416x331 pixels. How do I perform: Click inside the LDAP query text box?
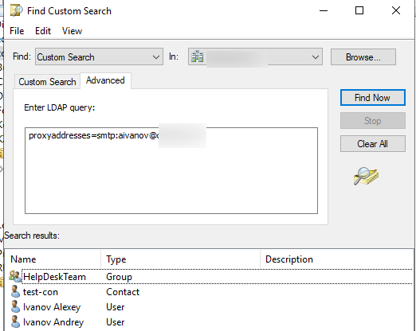171,170
